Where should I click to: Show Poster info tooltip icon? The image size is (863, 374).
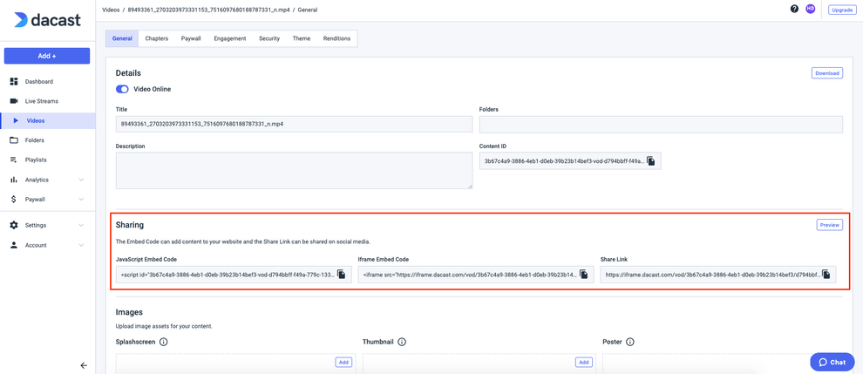(x=630, y=342)
